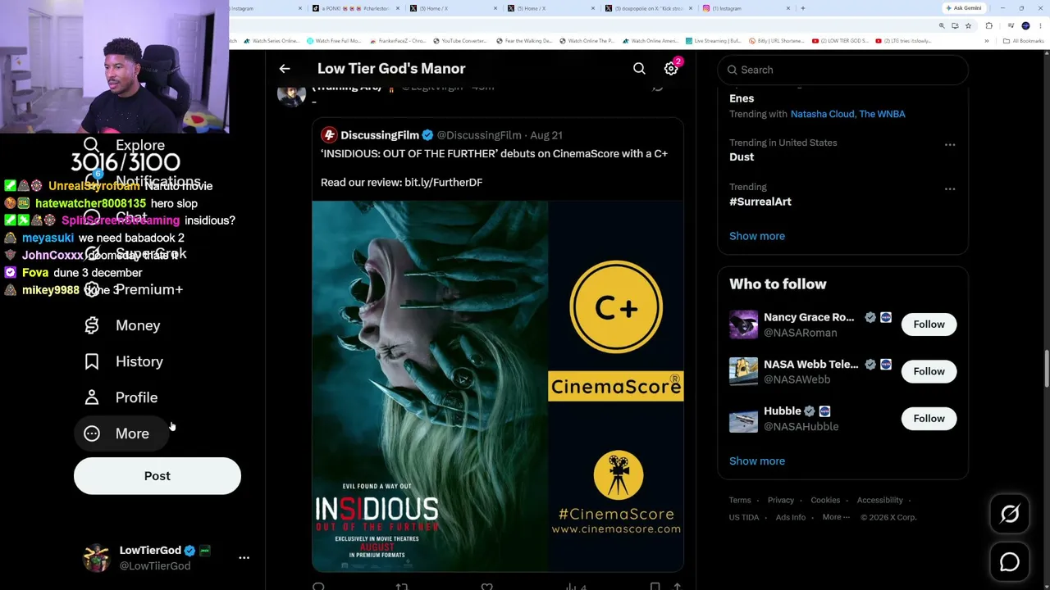Open the Dust trending topic
This screenshot has height=590, width=1050.
coord(742,157)
